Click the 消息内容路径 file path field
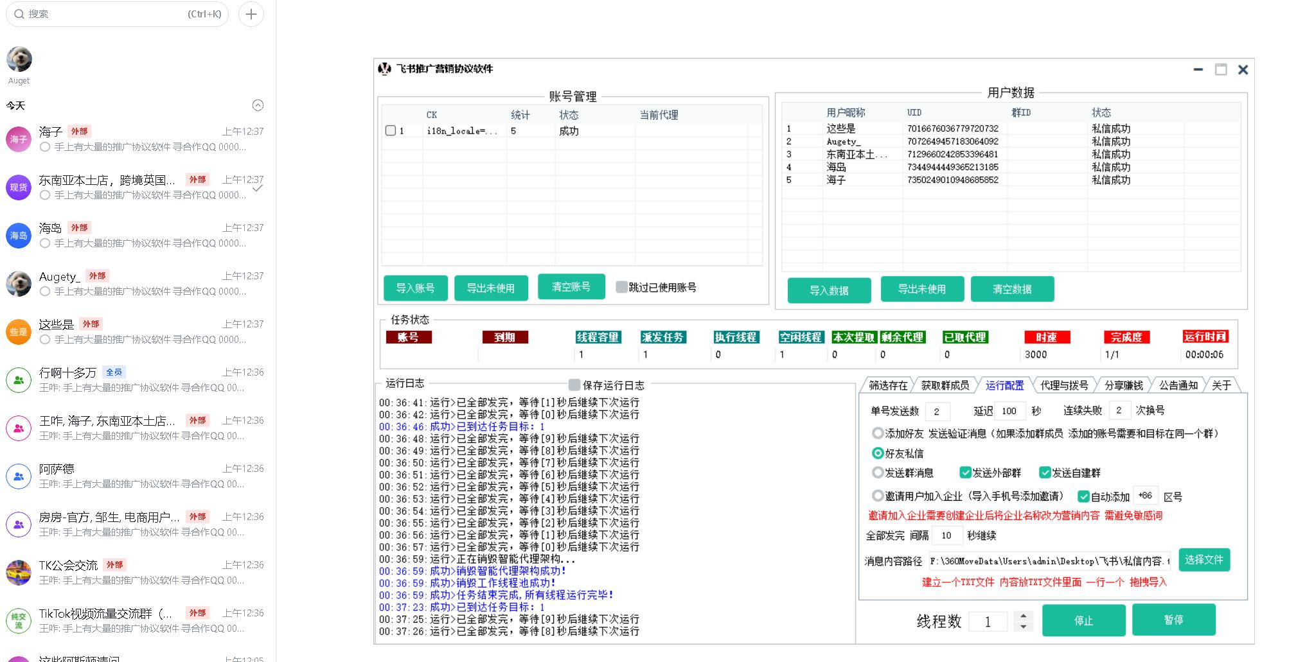The height and width of the screenshot is (662, 1296). [x=1049, y=561]
